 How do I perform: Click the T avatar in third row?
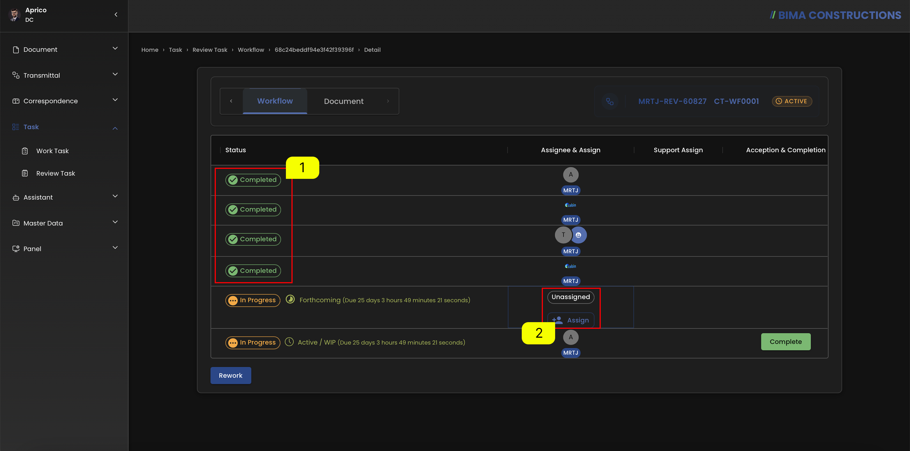pyautogui.click(x=563, y=235)
